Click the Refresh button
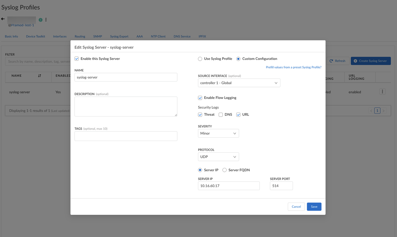 337,61
